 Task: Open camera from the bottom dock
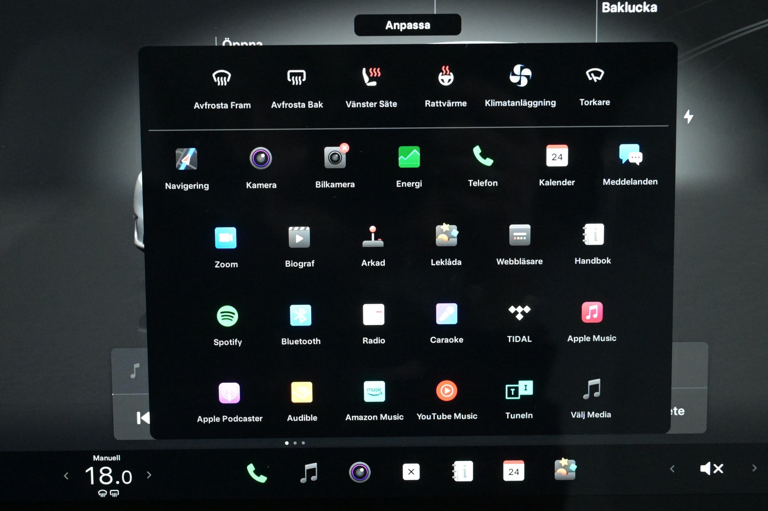click(x=360, y=472)
